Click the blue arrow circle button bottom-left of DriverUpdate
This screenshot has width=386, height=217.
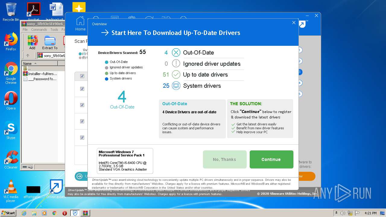pos(79,176)
